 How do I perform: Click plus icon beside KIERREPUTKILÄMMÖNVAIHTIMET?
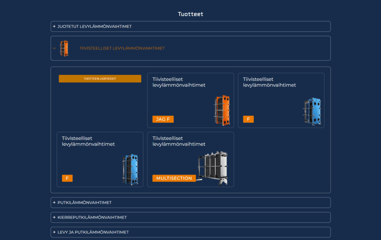point(54,217)
